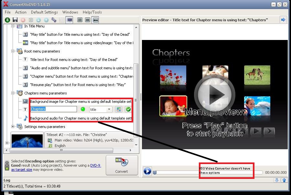The image size is (291, 195).
Task: Click the red Remove item toolbar icon
Action: [23, 20]
